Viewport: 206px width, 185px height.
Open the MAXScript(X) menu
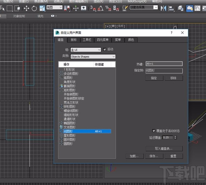pyautogui.click(x=137, y=1)
